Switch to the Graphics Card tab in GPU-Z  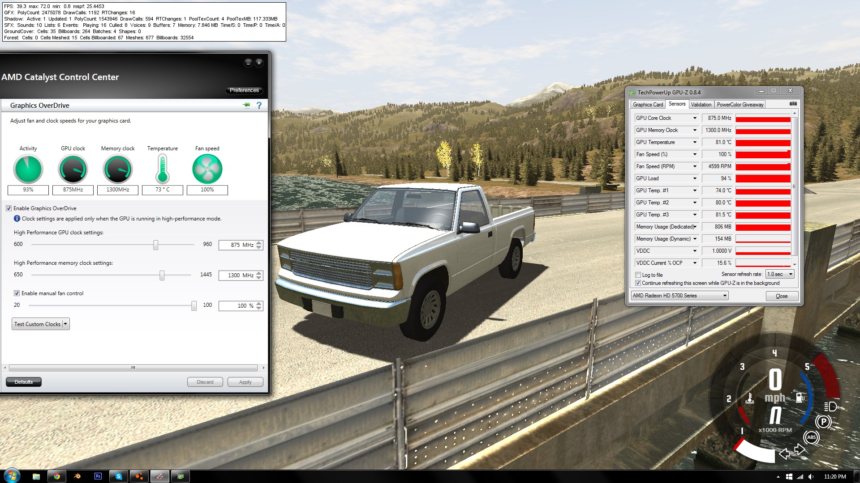pos(648,105)
